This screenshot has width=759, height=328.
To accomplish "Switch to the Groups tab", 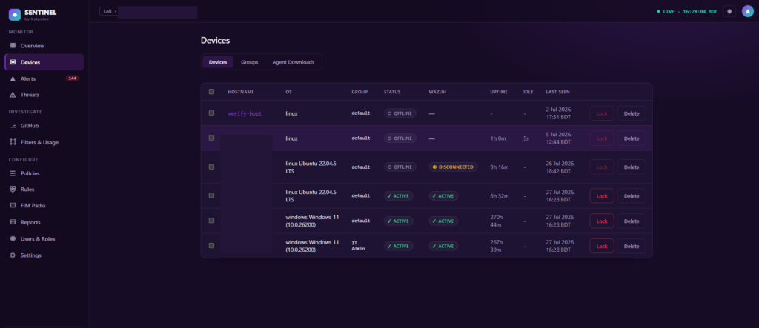I will click(x=249, y=62).
